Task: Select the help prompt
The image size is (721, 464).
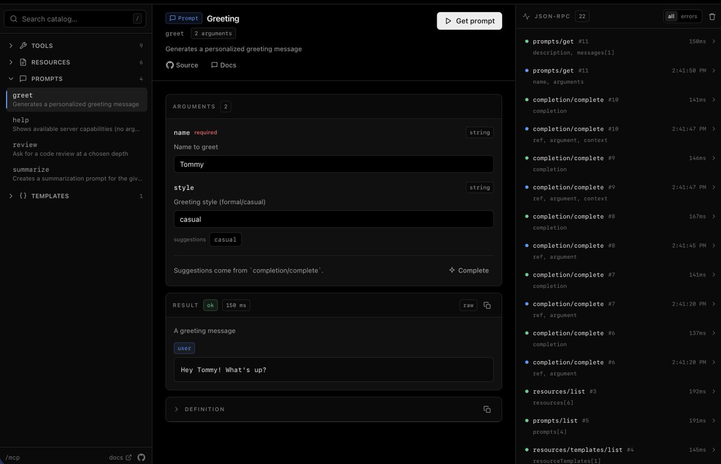Action: point(76,124)
